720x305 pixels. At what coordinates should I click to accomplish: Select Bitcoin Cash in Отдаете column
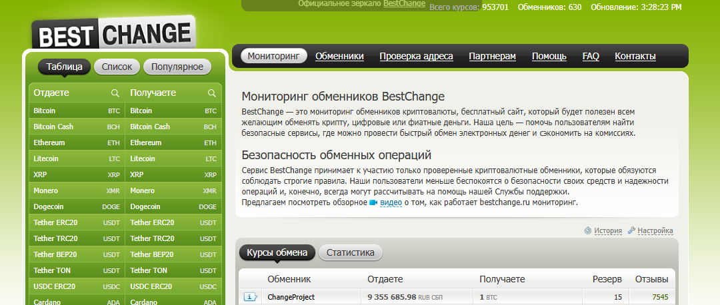77,127
